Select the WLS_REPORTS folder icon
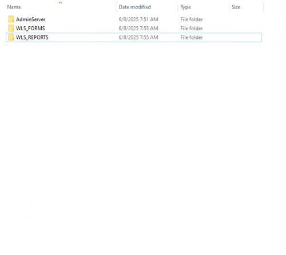286x255 pixels. [x=11, y=37]
